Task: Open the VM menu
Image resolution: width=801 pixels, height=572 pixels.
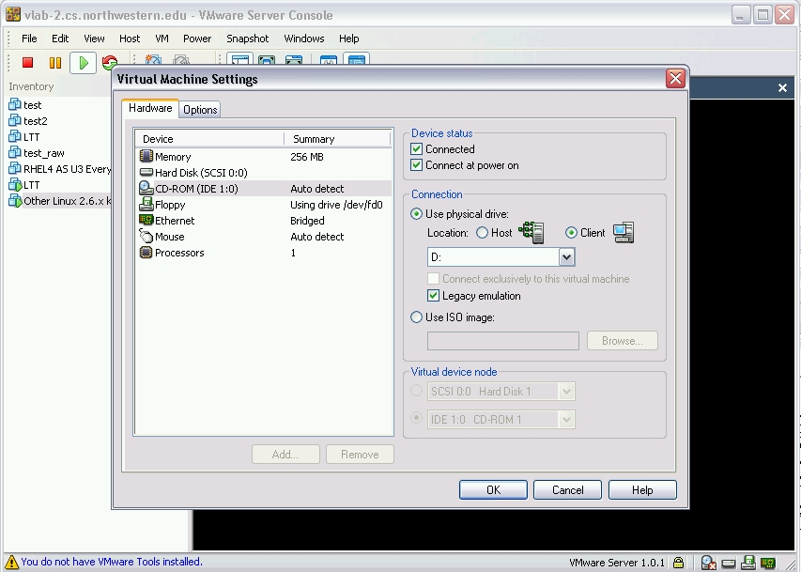Action: pyautogui.click(x=162, y=39)
